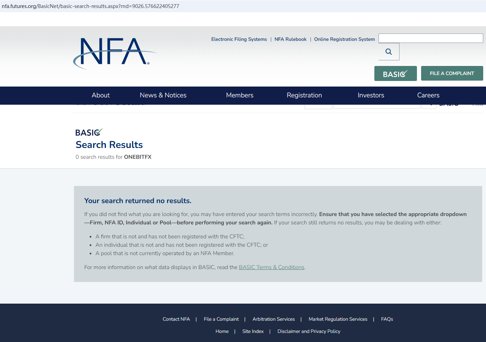Open the NFA logo homepage link

coord(114,53)
